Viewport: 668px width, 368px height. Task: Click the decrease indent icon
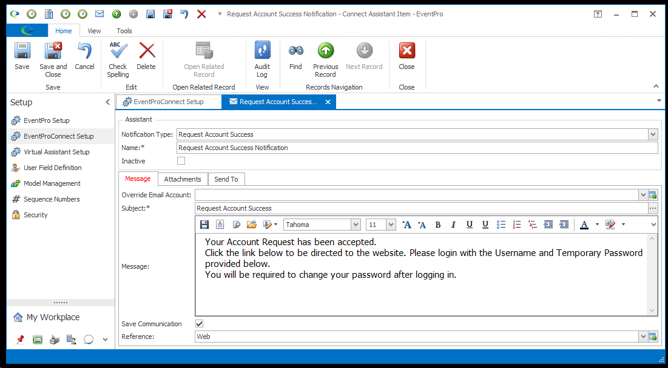pos(548,225)
